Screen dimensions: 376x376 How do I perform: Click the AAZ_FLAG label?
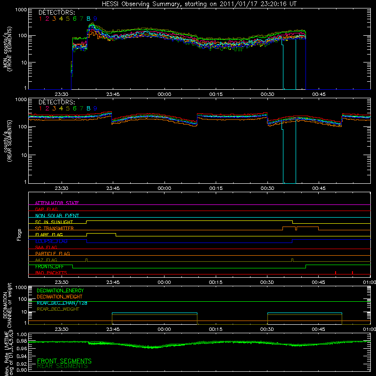pos(46,260)
